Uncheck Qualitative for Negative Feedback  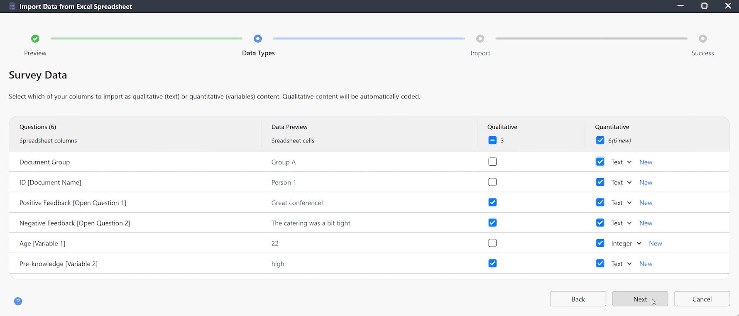pos(492,223)
